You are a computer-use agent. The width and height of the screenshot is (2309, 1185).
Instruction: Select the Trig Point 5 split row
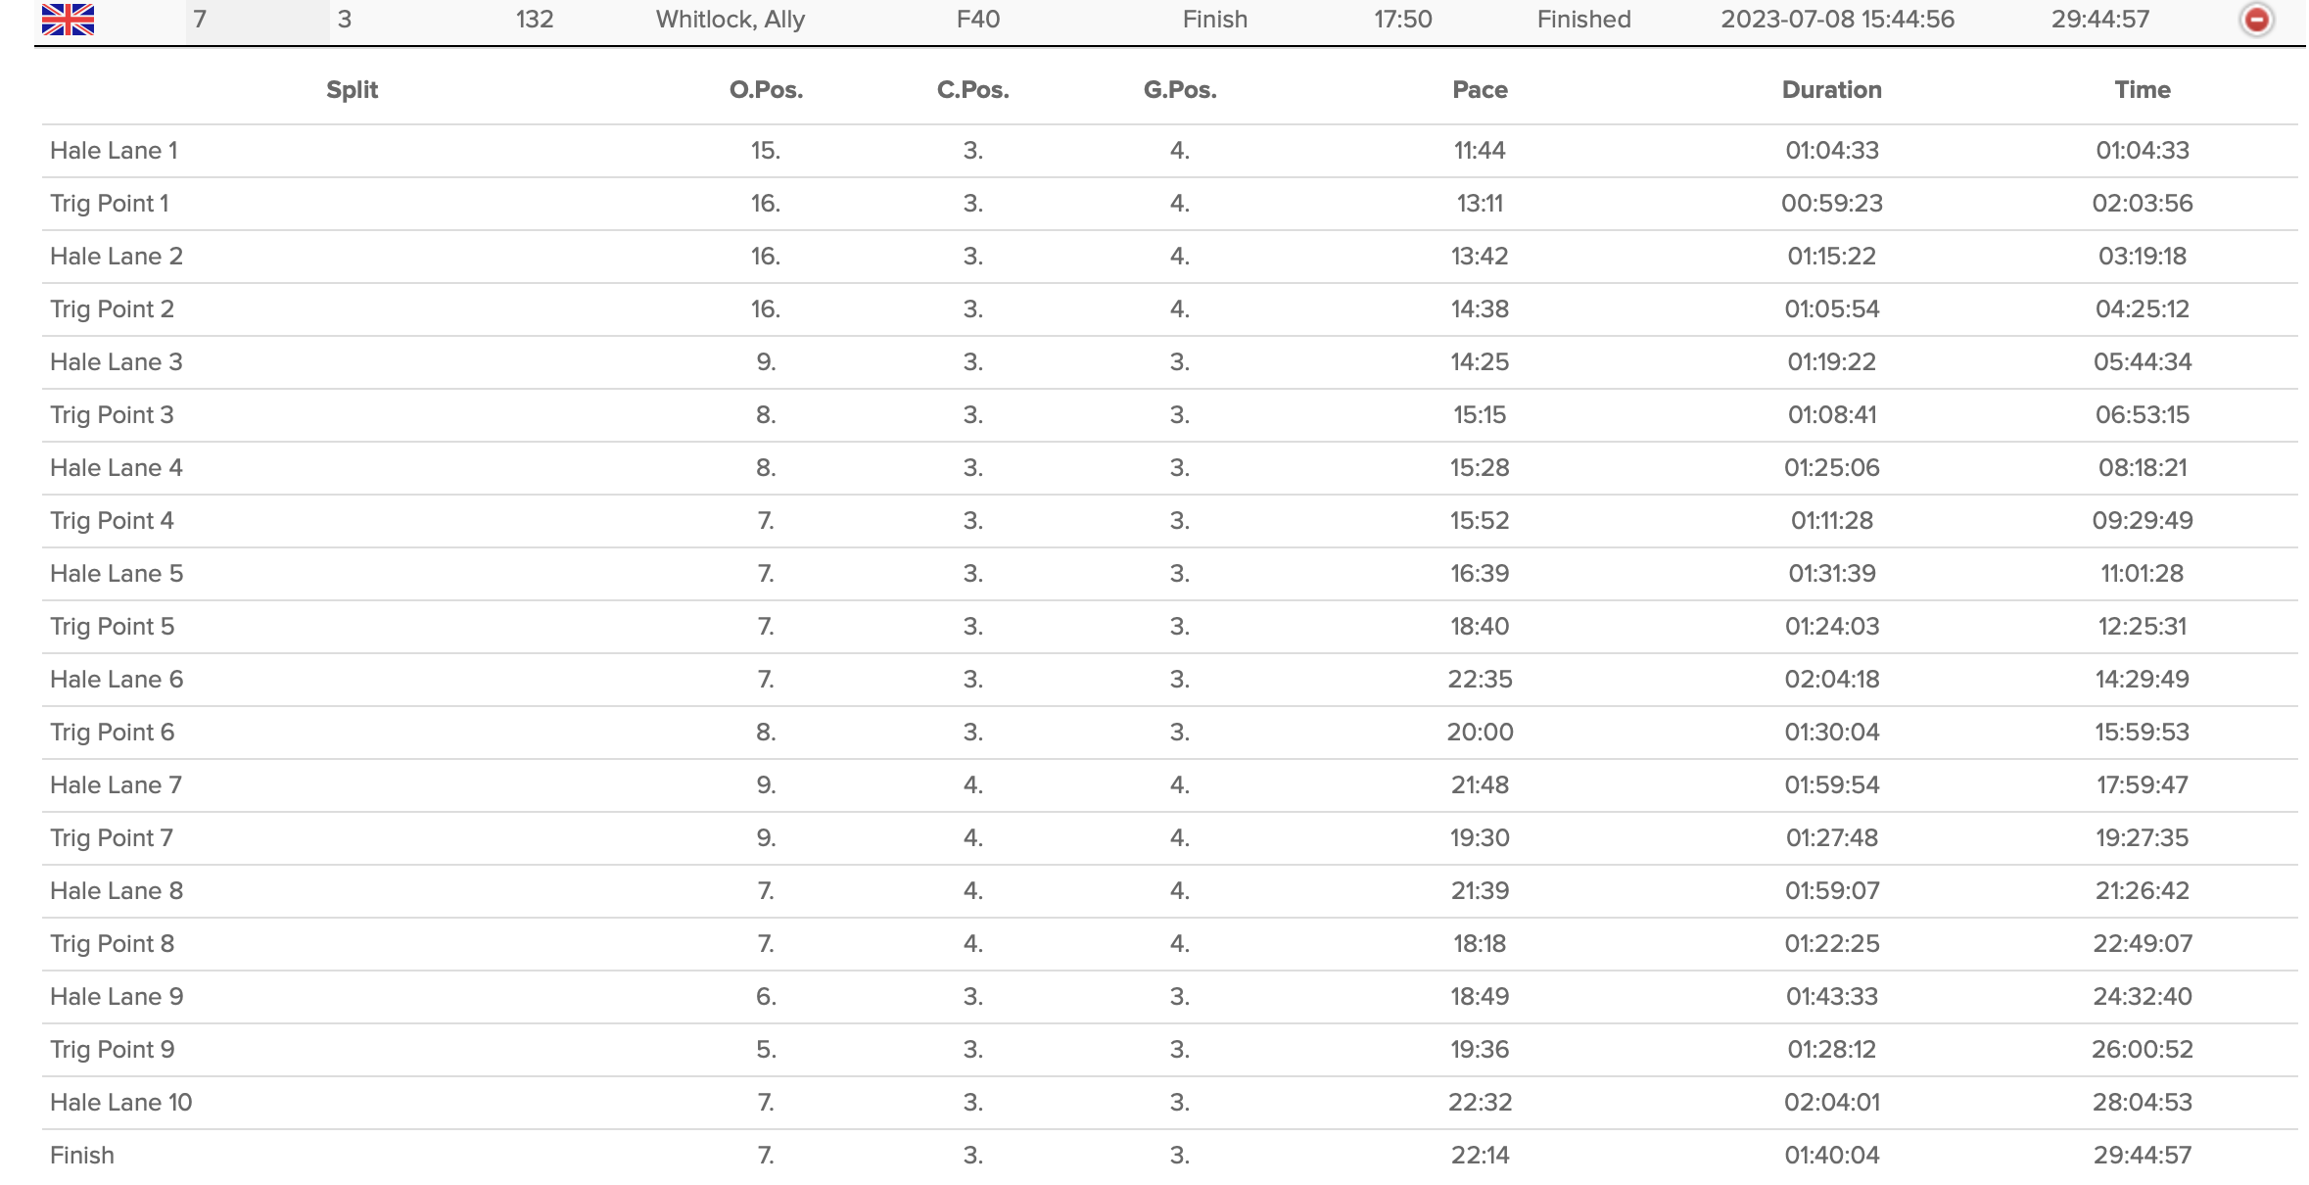(112, 627)
